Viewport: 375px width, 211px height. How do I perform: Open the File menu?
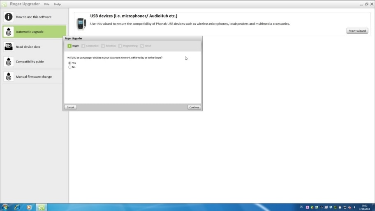tap(47, 4)
